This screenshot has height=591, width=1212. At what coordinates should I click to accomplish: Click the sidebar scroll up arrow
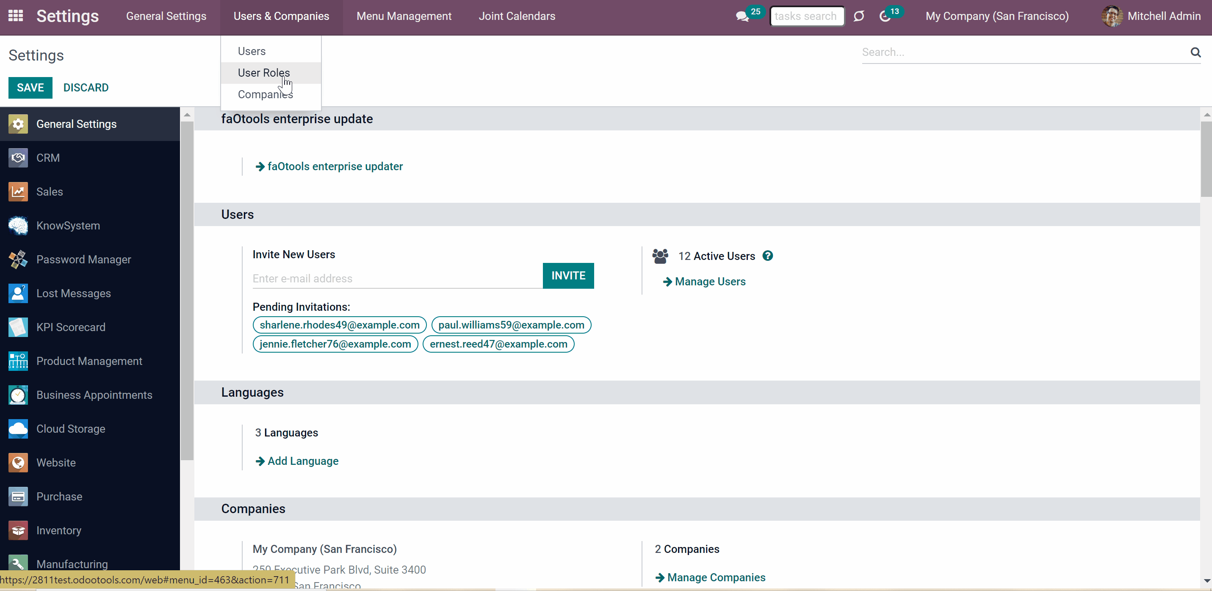click(x=187, y=115)
